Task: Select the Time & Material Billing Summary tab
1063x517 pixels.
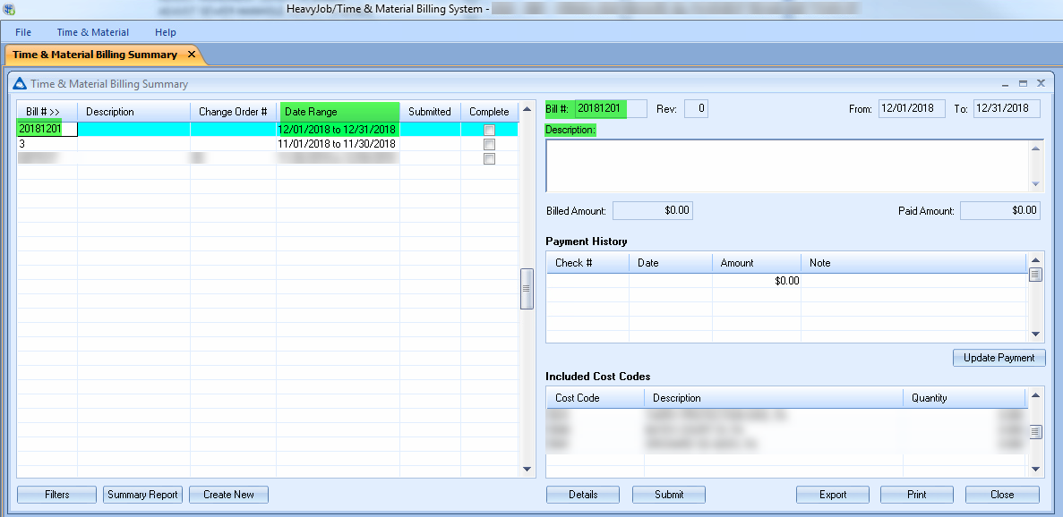Action: 95,55
